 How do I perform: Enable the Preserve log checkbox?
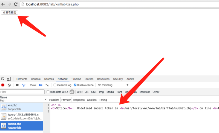pyautogui.click(x=55, y=85)
